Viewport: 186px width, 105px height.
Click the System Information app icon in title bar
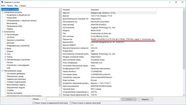pos(2,2)
